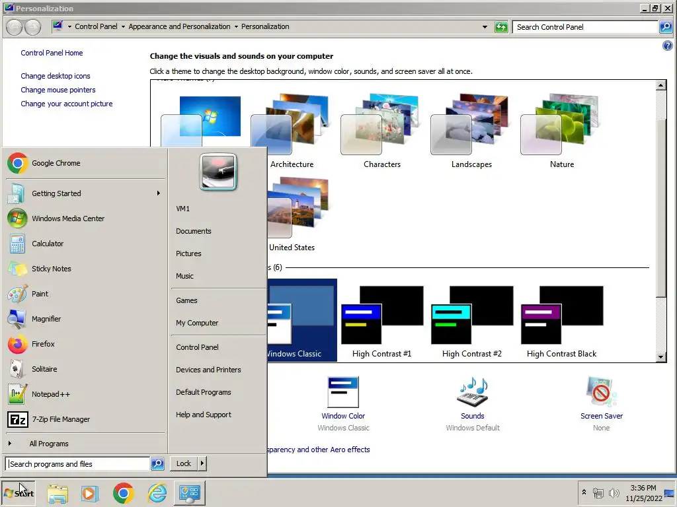Click the Start menu search magnifier icon
The image size is (677, 507).
click(x=157, y=464)
